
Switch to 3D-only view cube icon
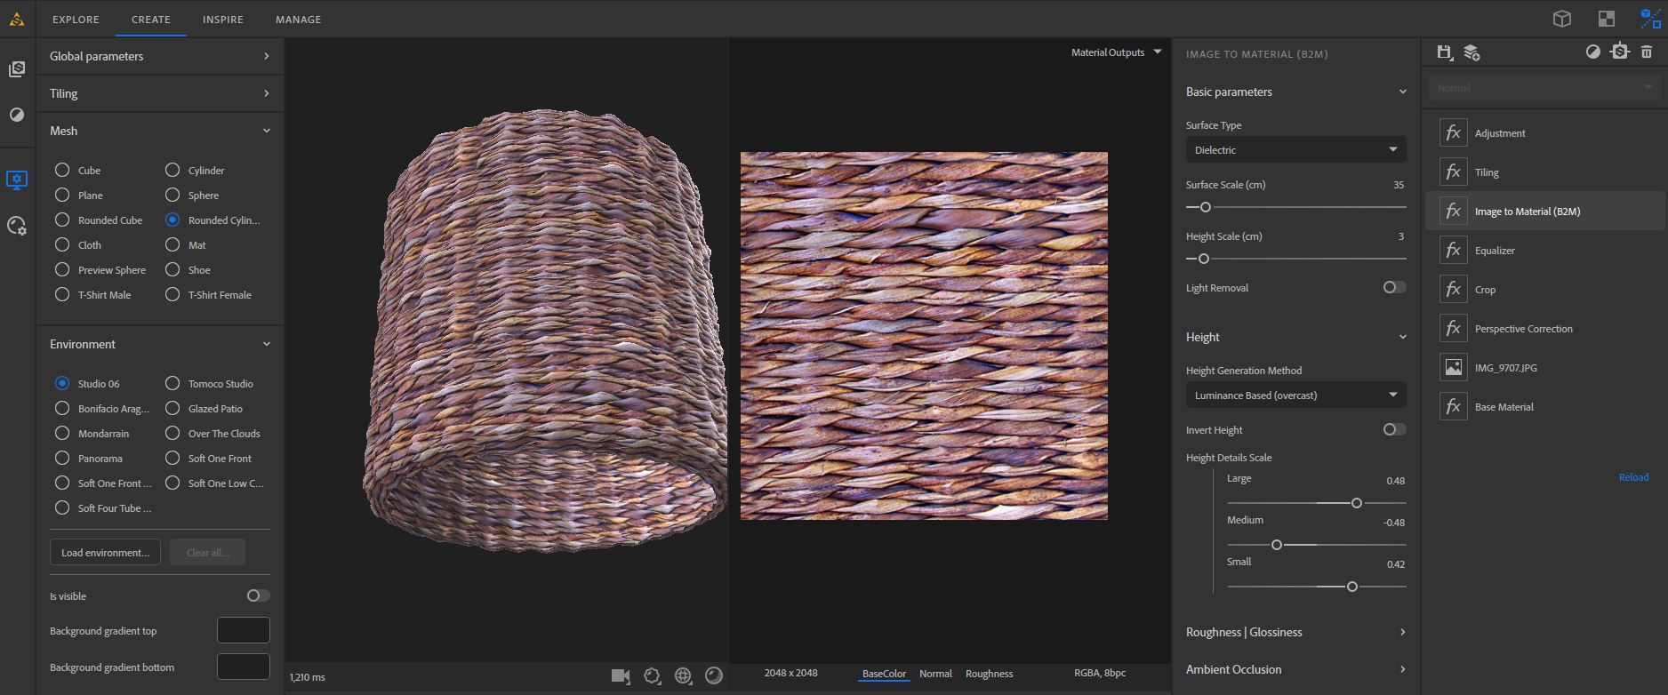pyautogui.click(x=1562, y=19)
